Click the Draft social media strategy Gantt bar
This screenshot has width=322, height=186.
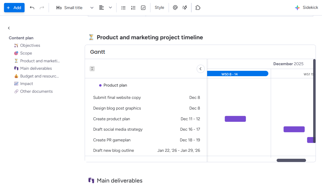tap(294, 129)
